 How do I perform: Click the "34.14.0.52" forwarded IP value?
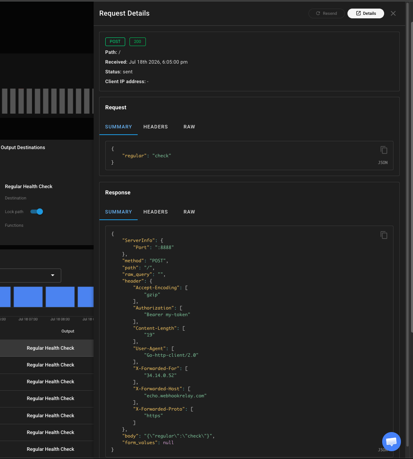160,375
